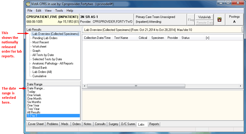Sort by Collection Date/Time column header
The image size is (246, 134).
pos(97,38)
